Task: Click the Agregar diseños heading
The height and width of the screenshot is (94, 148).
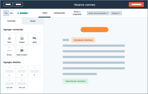Action: point(12,62)
